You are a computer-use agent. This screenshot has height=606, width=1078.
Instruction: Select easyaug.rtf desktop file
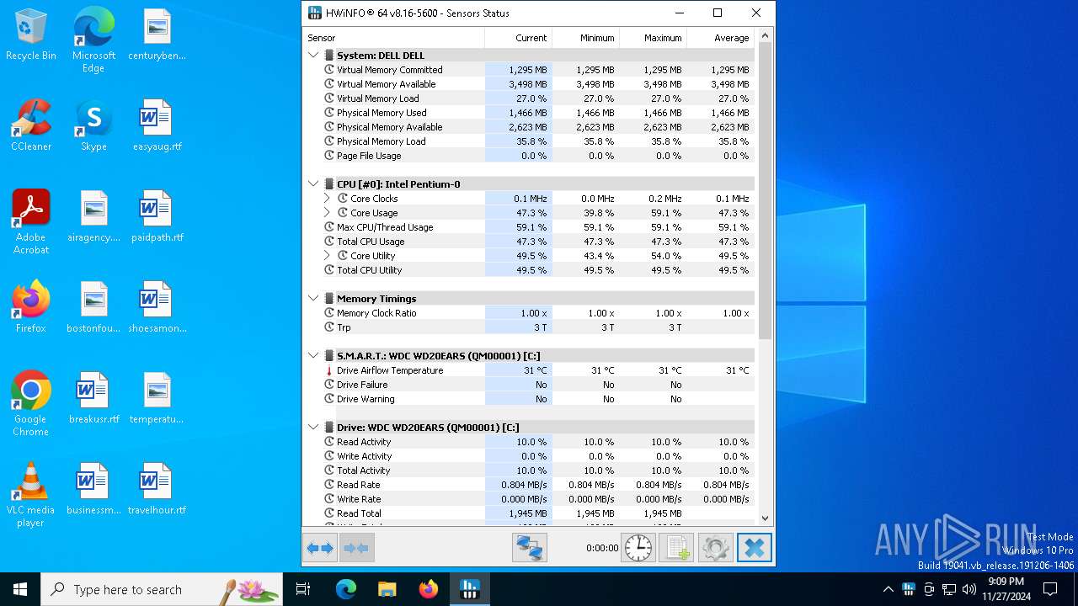click(157, 125)
